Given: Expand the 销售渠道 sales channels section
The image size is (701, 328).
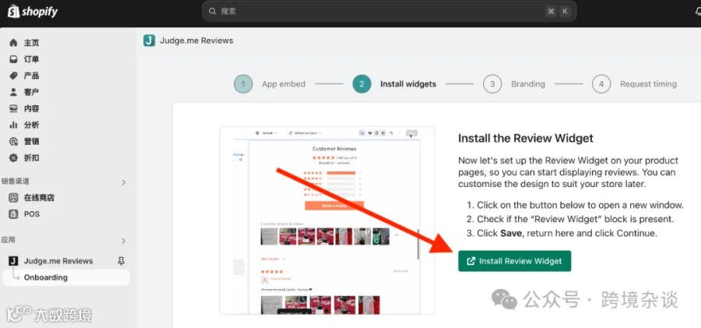Looking at the screenshot, I should [x=123, y=182].
